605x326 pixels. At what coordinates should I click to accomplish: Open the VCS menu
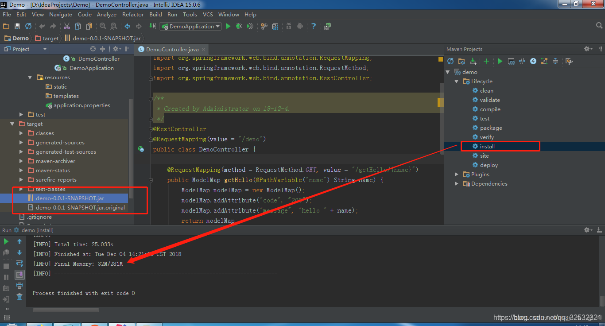point(208,15)
